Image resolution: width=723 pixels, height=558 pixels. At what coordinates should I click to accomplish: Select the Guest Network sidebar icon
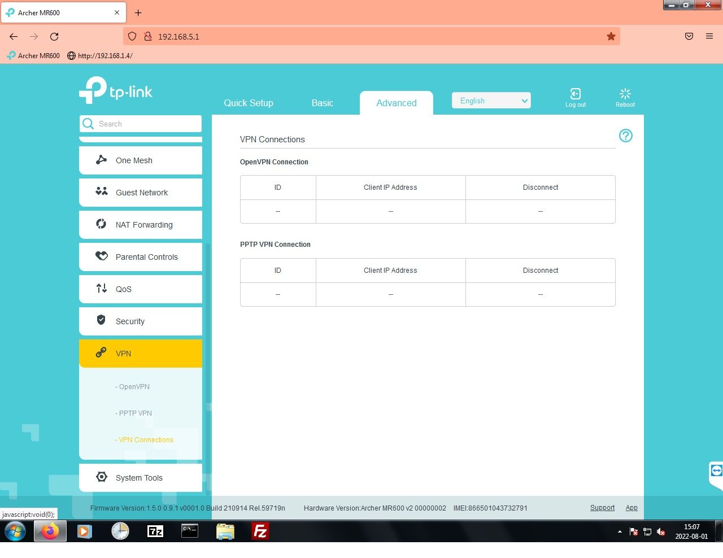coord(102,191)
